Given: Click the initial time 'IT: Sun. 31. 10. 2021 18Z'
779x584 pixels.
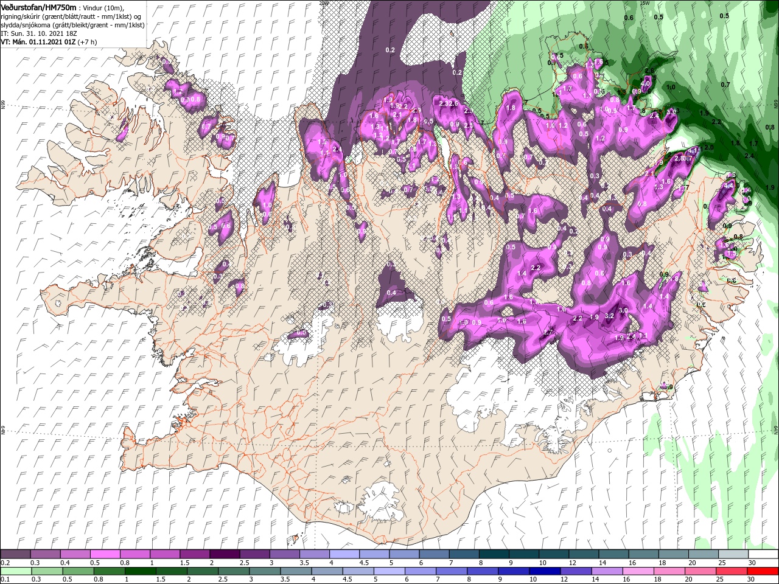Looking at the screenshot, I should [38, 34].
